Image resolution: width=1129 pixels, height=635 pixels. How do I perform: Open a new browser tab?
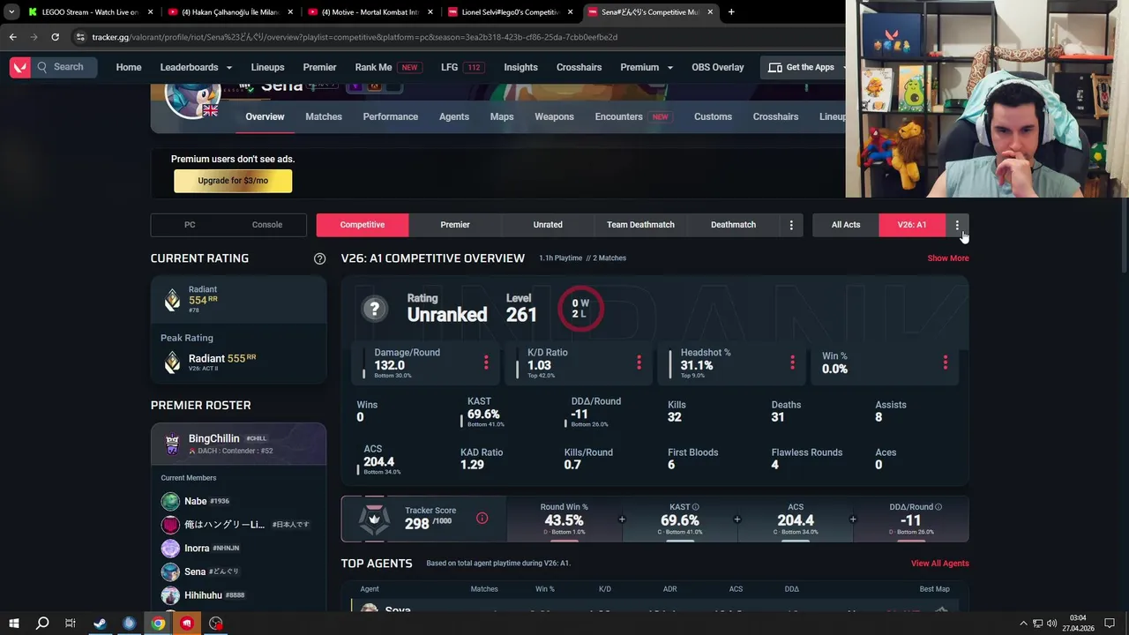[x=731, y=12]
